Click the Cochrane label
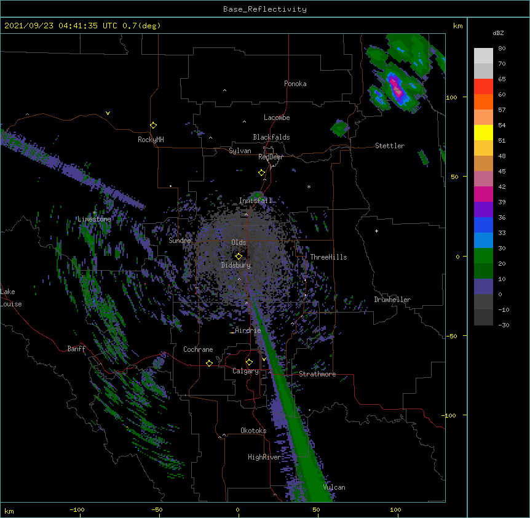530x518 pixels. [198, 349]
